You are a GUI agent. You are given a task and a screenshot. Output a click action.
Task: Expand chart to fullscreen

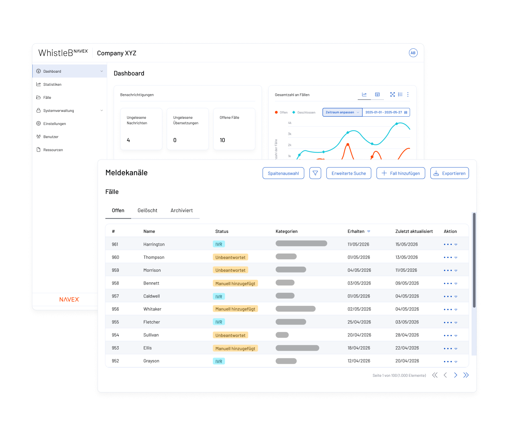click(x=393, y=94)
